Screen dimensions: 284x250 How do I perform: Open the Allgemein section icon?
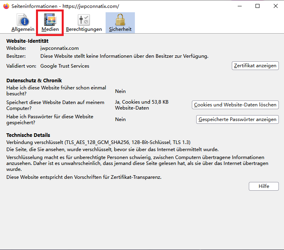click(x=23, y=23)
